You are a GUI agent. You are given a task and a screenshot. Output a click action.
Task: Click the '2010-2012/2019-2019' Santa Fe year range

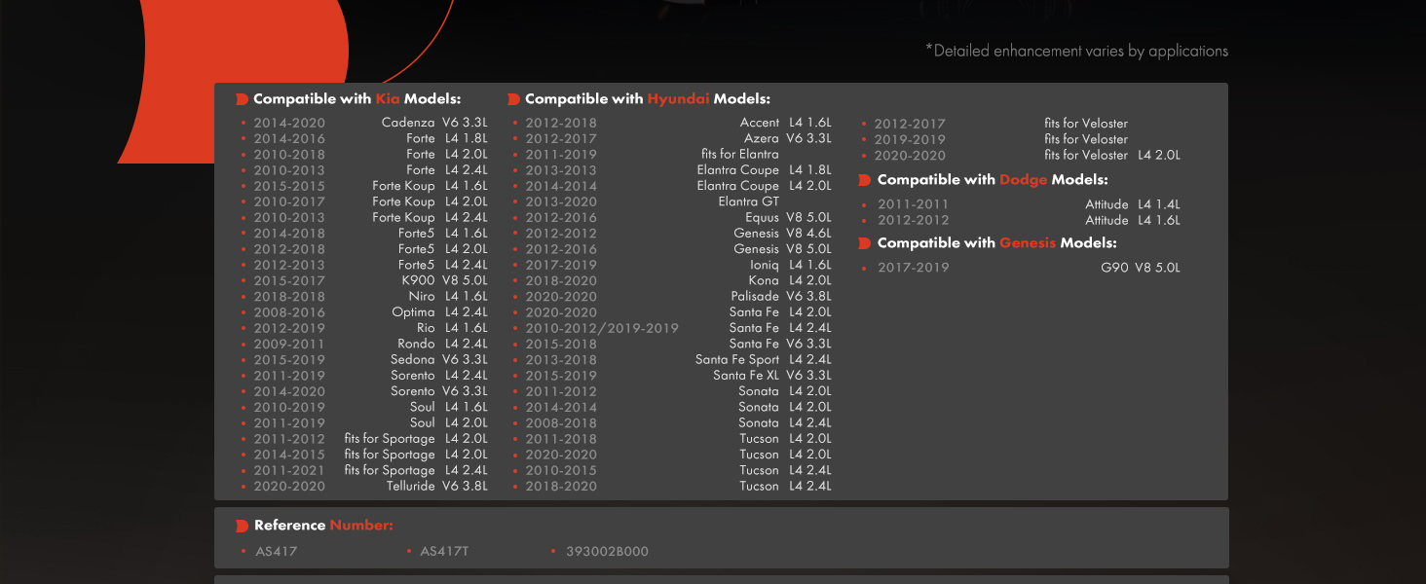602,328
